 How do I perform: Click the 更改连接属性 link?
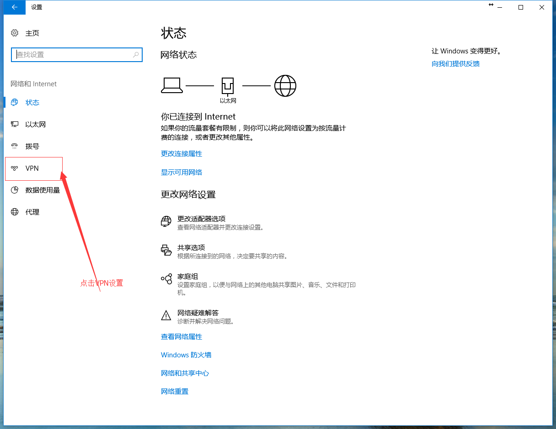click(182, 154)
